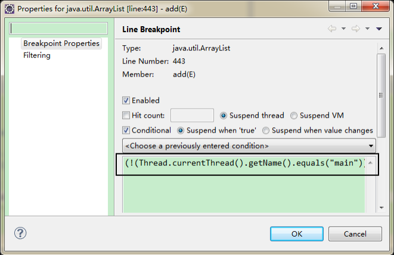The height and width of the screenshot is (255, 394).
Task: Toggle the Conditional checkbox
Action: point(126,130)
